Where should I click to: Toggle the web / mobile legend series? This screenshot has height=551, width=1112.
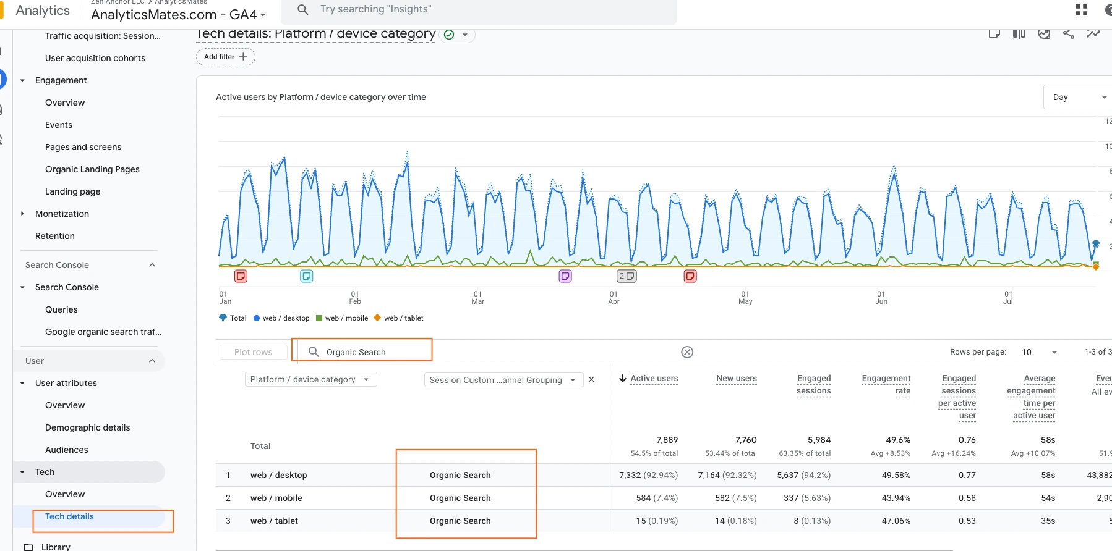(342, 318)
